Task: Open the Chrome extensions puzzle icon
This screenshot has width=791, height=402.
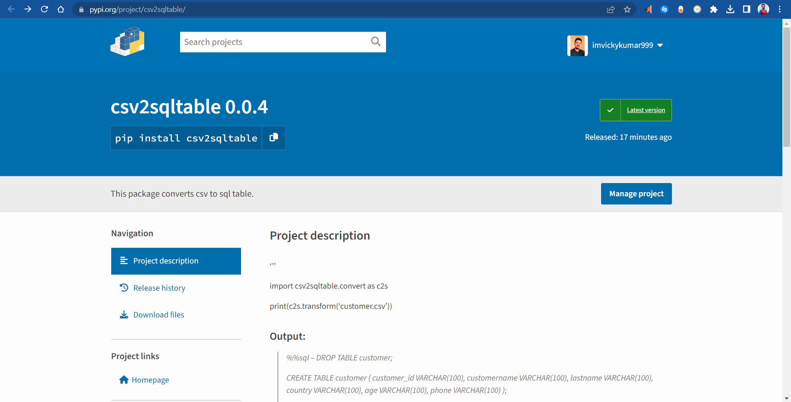Action: (x=714, y=9)
